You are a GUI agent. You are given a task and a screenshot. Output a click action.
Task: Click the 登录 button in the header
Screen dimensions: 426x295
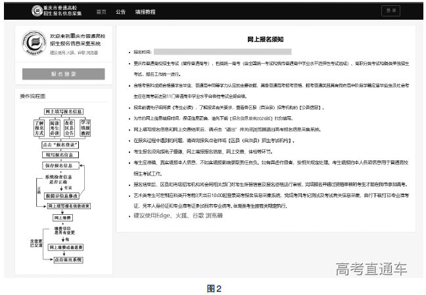(390, 11)
